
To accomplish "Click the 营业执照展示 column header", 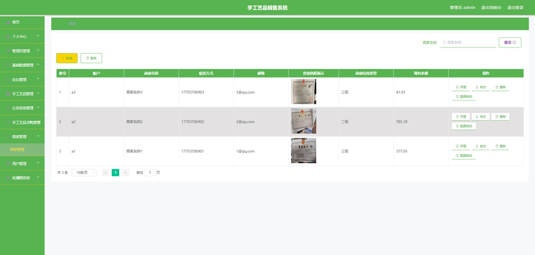I will pos(313,73).
